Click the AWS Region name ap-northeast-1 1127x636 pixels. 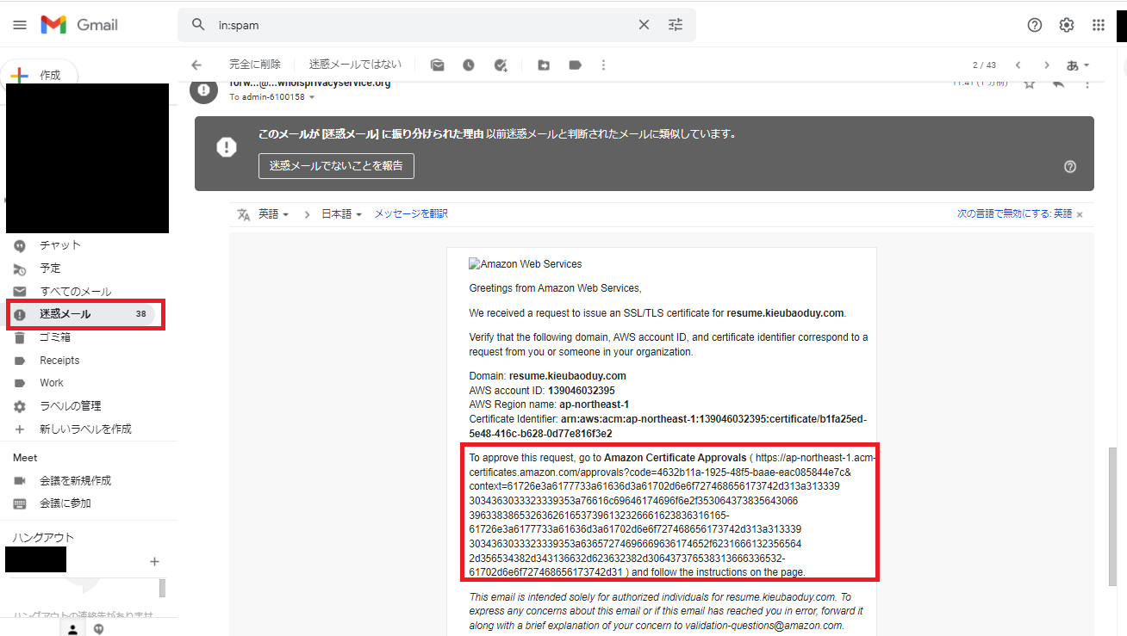(595, 404)
